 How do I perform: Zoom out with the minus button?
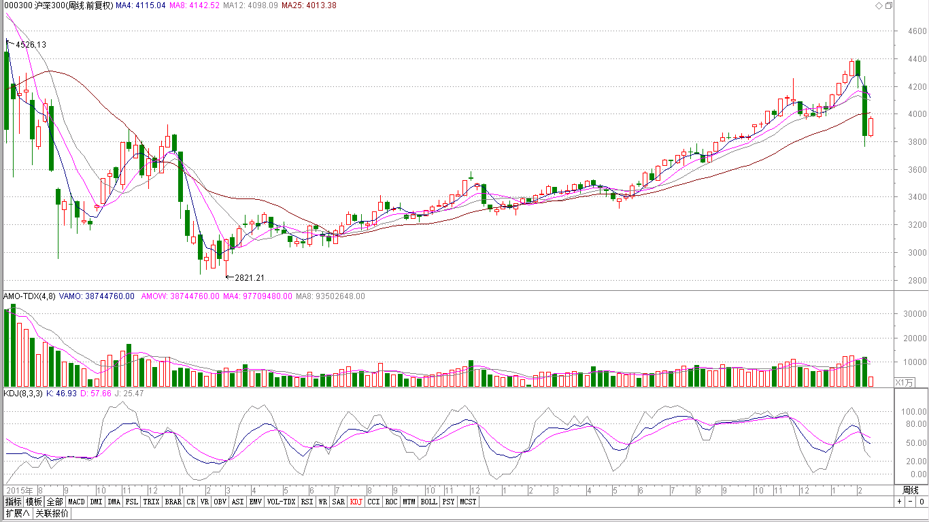(x=910, y=502)
